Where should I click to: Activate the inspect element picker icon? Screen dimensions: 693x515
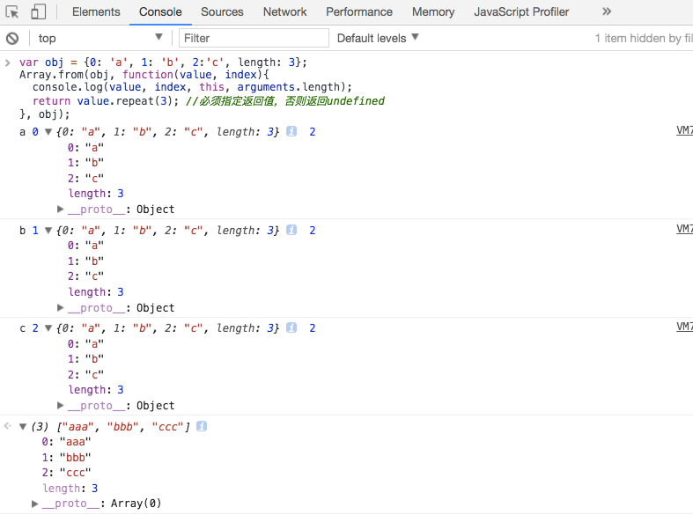[x=12, y=12]
